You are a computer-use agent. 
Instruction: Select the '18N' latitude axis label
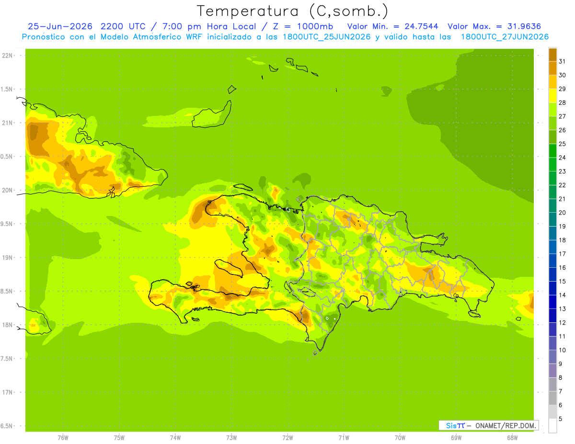(x=7, y=325)
